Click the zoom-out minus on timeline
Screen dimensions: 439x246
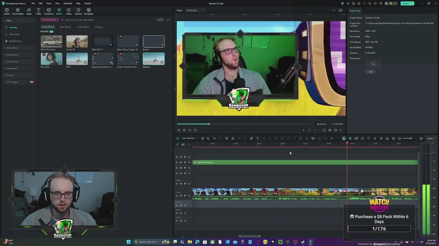pos(400,138)
